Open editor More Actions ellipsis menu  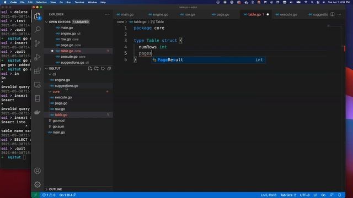pos(339,14)
